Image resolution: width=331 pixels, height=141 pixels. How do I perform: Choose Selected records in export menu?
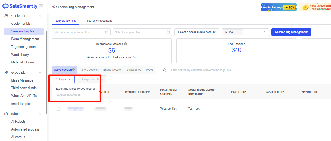coord(66,95)
